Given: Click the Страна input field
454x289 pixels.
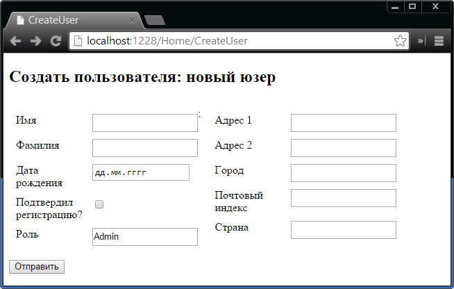Looking at the screenshot, I should tap(344, 230).
